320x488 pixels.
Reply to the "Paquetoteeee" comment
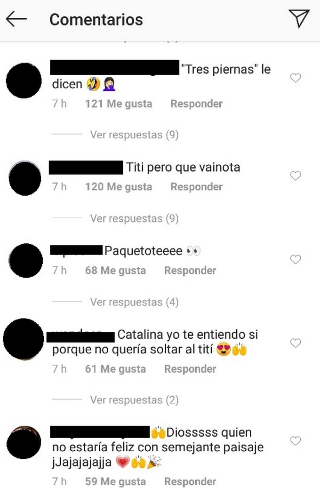coord(190,271)
